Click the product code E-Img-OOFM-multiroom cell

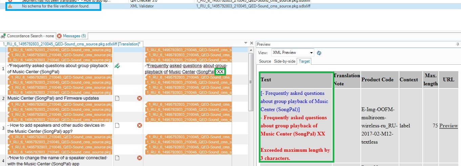tap(379, 126)
